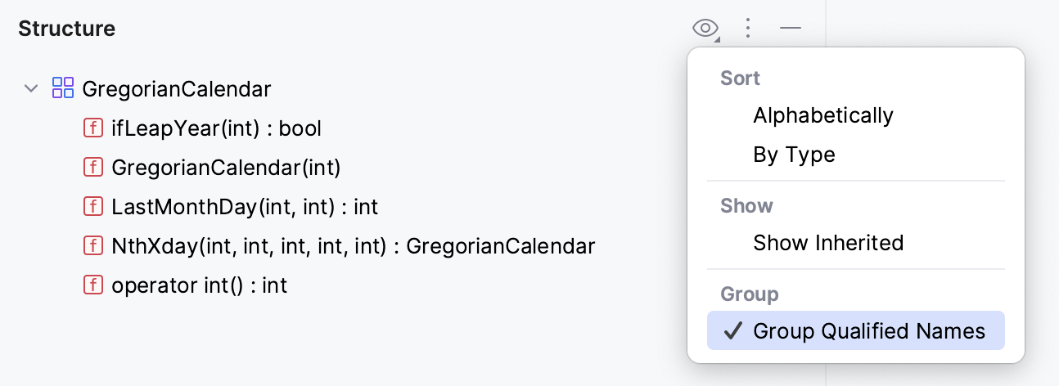Click the Structure panel title
1059x386 pixels.
pyautogui.click(x=67, y=29)
